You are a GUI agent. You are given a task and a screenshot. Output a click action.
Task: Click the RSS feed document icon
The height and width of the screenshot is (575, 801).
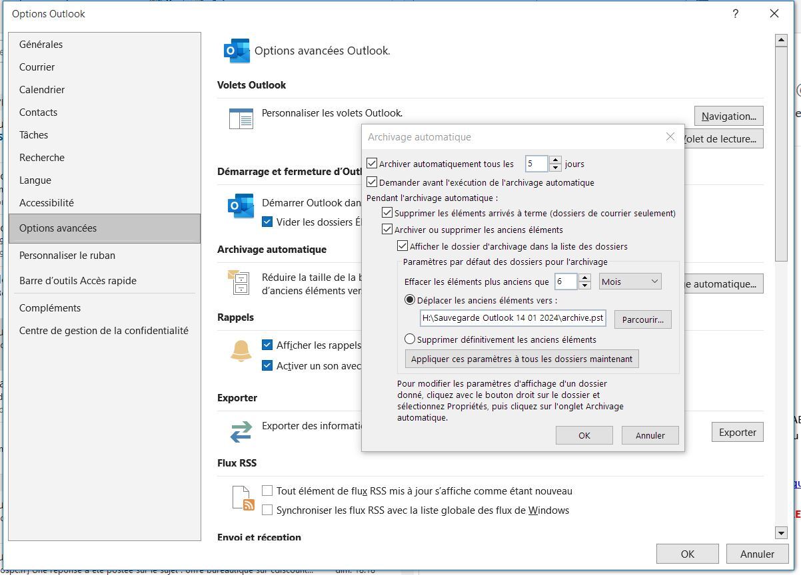tap(243, 498)
